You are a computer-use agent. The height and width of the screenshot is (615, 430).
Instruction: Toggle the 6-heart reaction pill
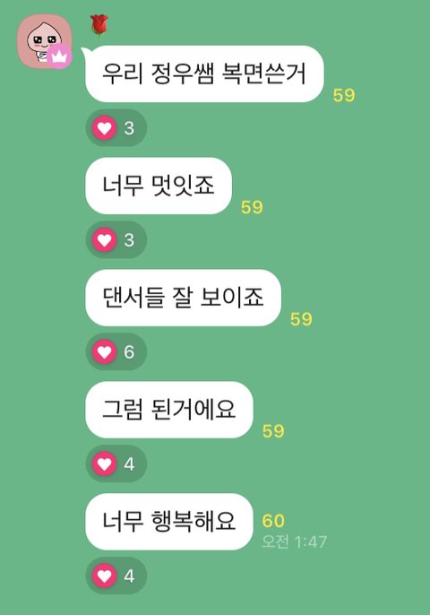pos(116,351)
